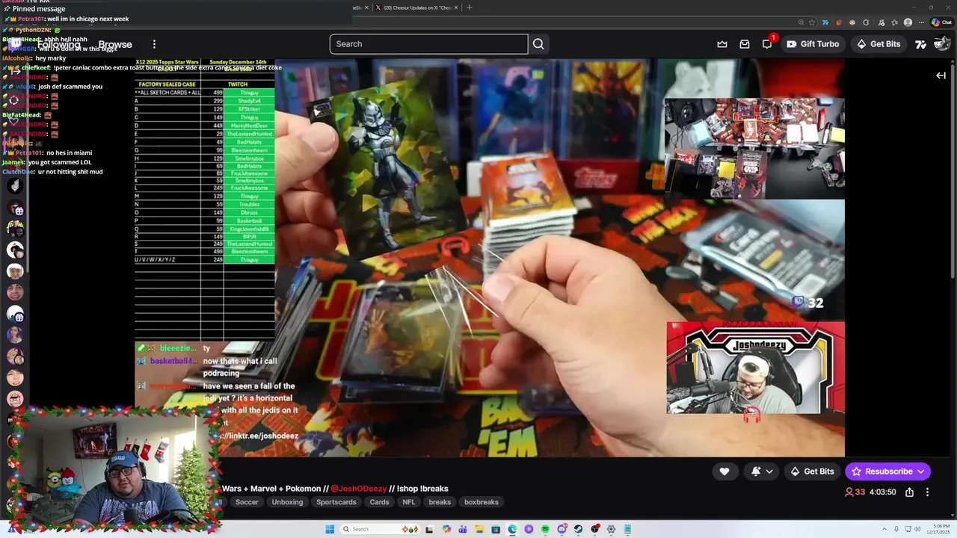Go to the Browse page
957x538 pixels.
(115, 45)
